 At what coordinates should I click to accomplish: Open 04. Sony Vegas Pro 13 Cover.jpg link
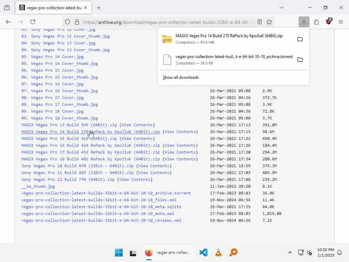pyautogui.click(x=59, y=43)
